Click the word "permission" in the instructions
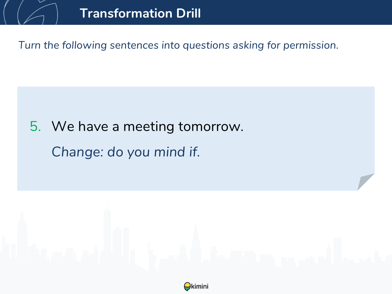 [x=310, y=45]
